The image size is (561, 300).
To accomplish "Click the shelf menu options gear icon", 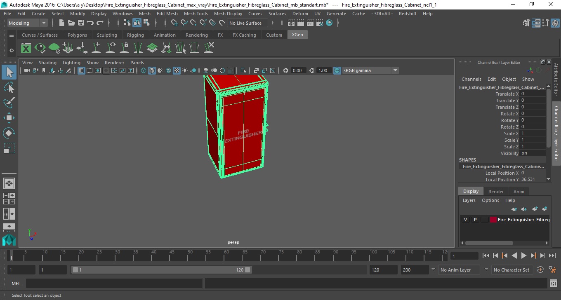I will pyautogui.click(x=12, y=50).
